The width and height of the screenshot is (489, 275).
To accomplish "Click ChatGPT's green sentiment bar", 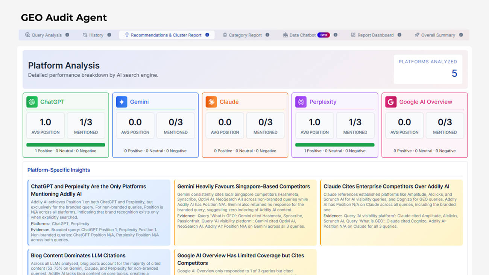I will pos(66,145).
